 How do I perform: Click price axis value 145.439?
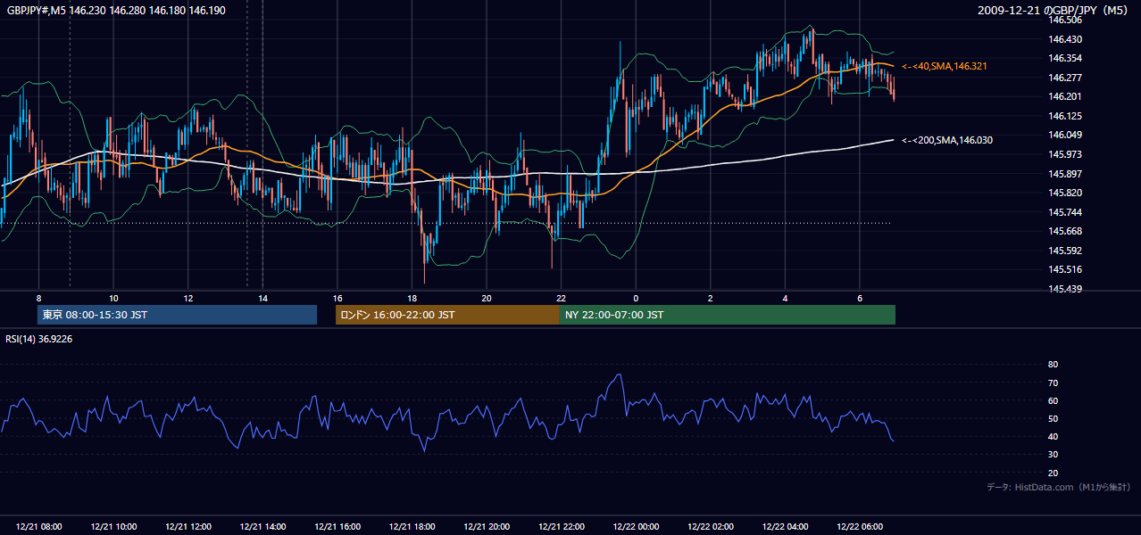[1065, 289]
